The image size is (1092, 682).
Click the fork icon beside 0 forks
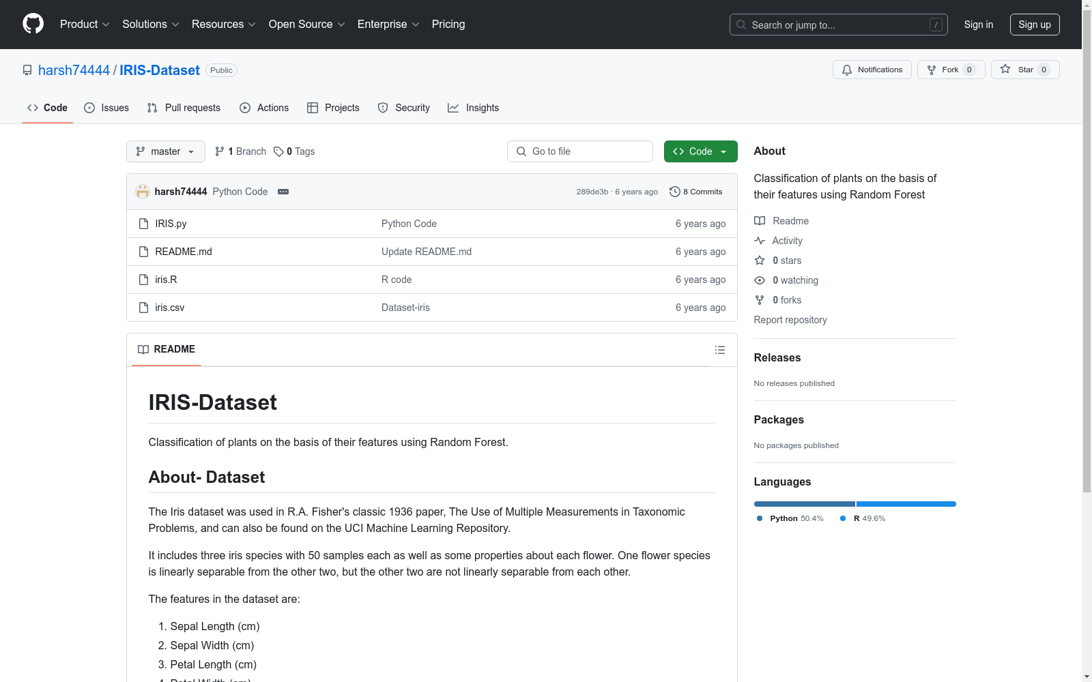point(760,300)
